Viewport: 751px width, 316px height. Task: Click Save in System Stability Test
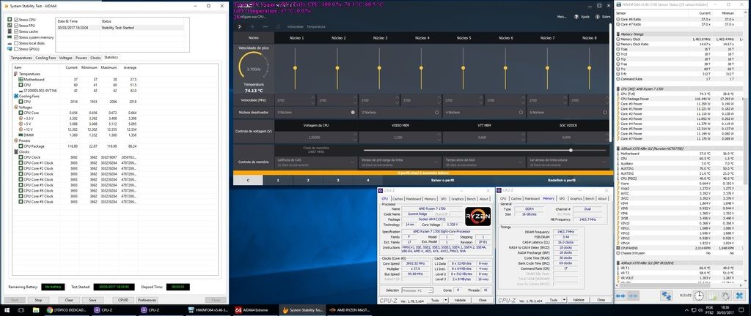click(92, 300)
